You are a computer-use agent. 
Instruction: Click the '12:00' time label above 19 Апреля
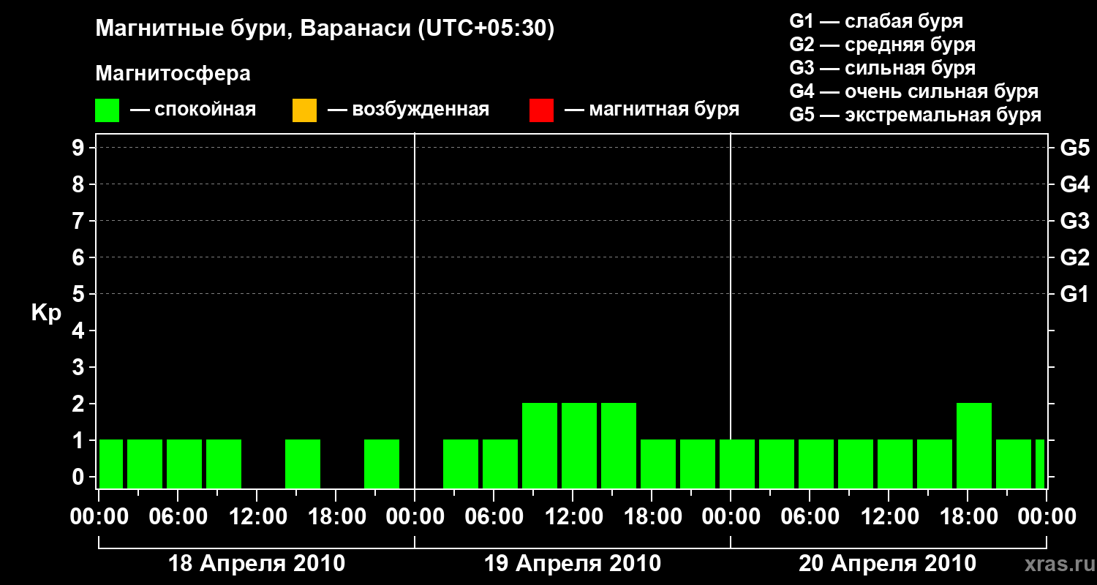coord(573,517)
